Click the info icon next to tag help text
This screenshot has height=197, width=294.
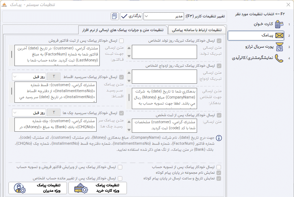(219, 138)
